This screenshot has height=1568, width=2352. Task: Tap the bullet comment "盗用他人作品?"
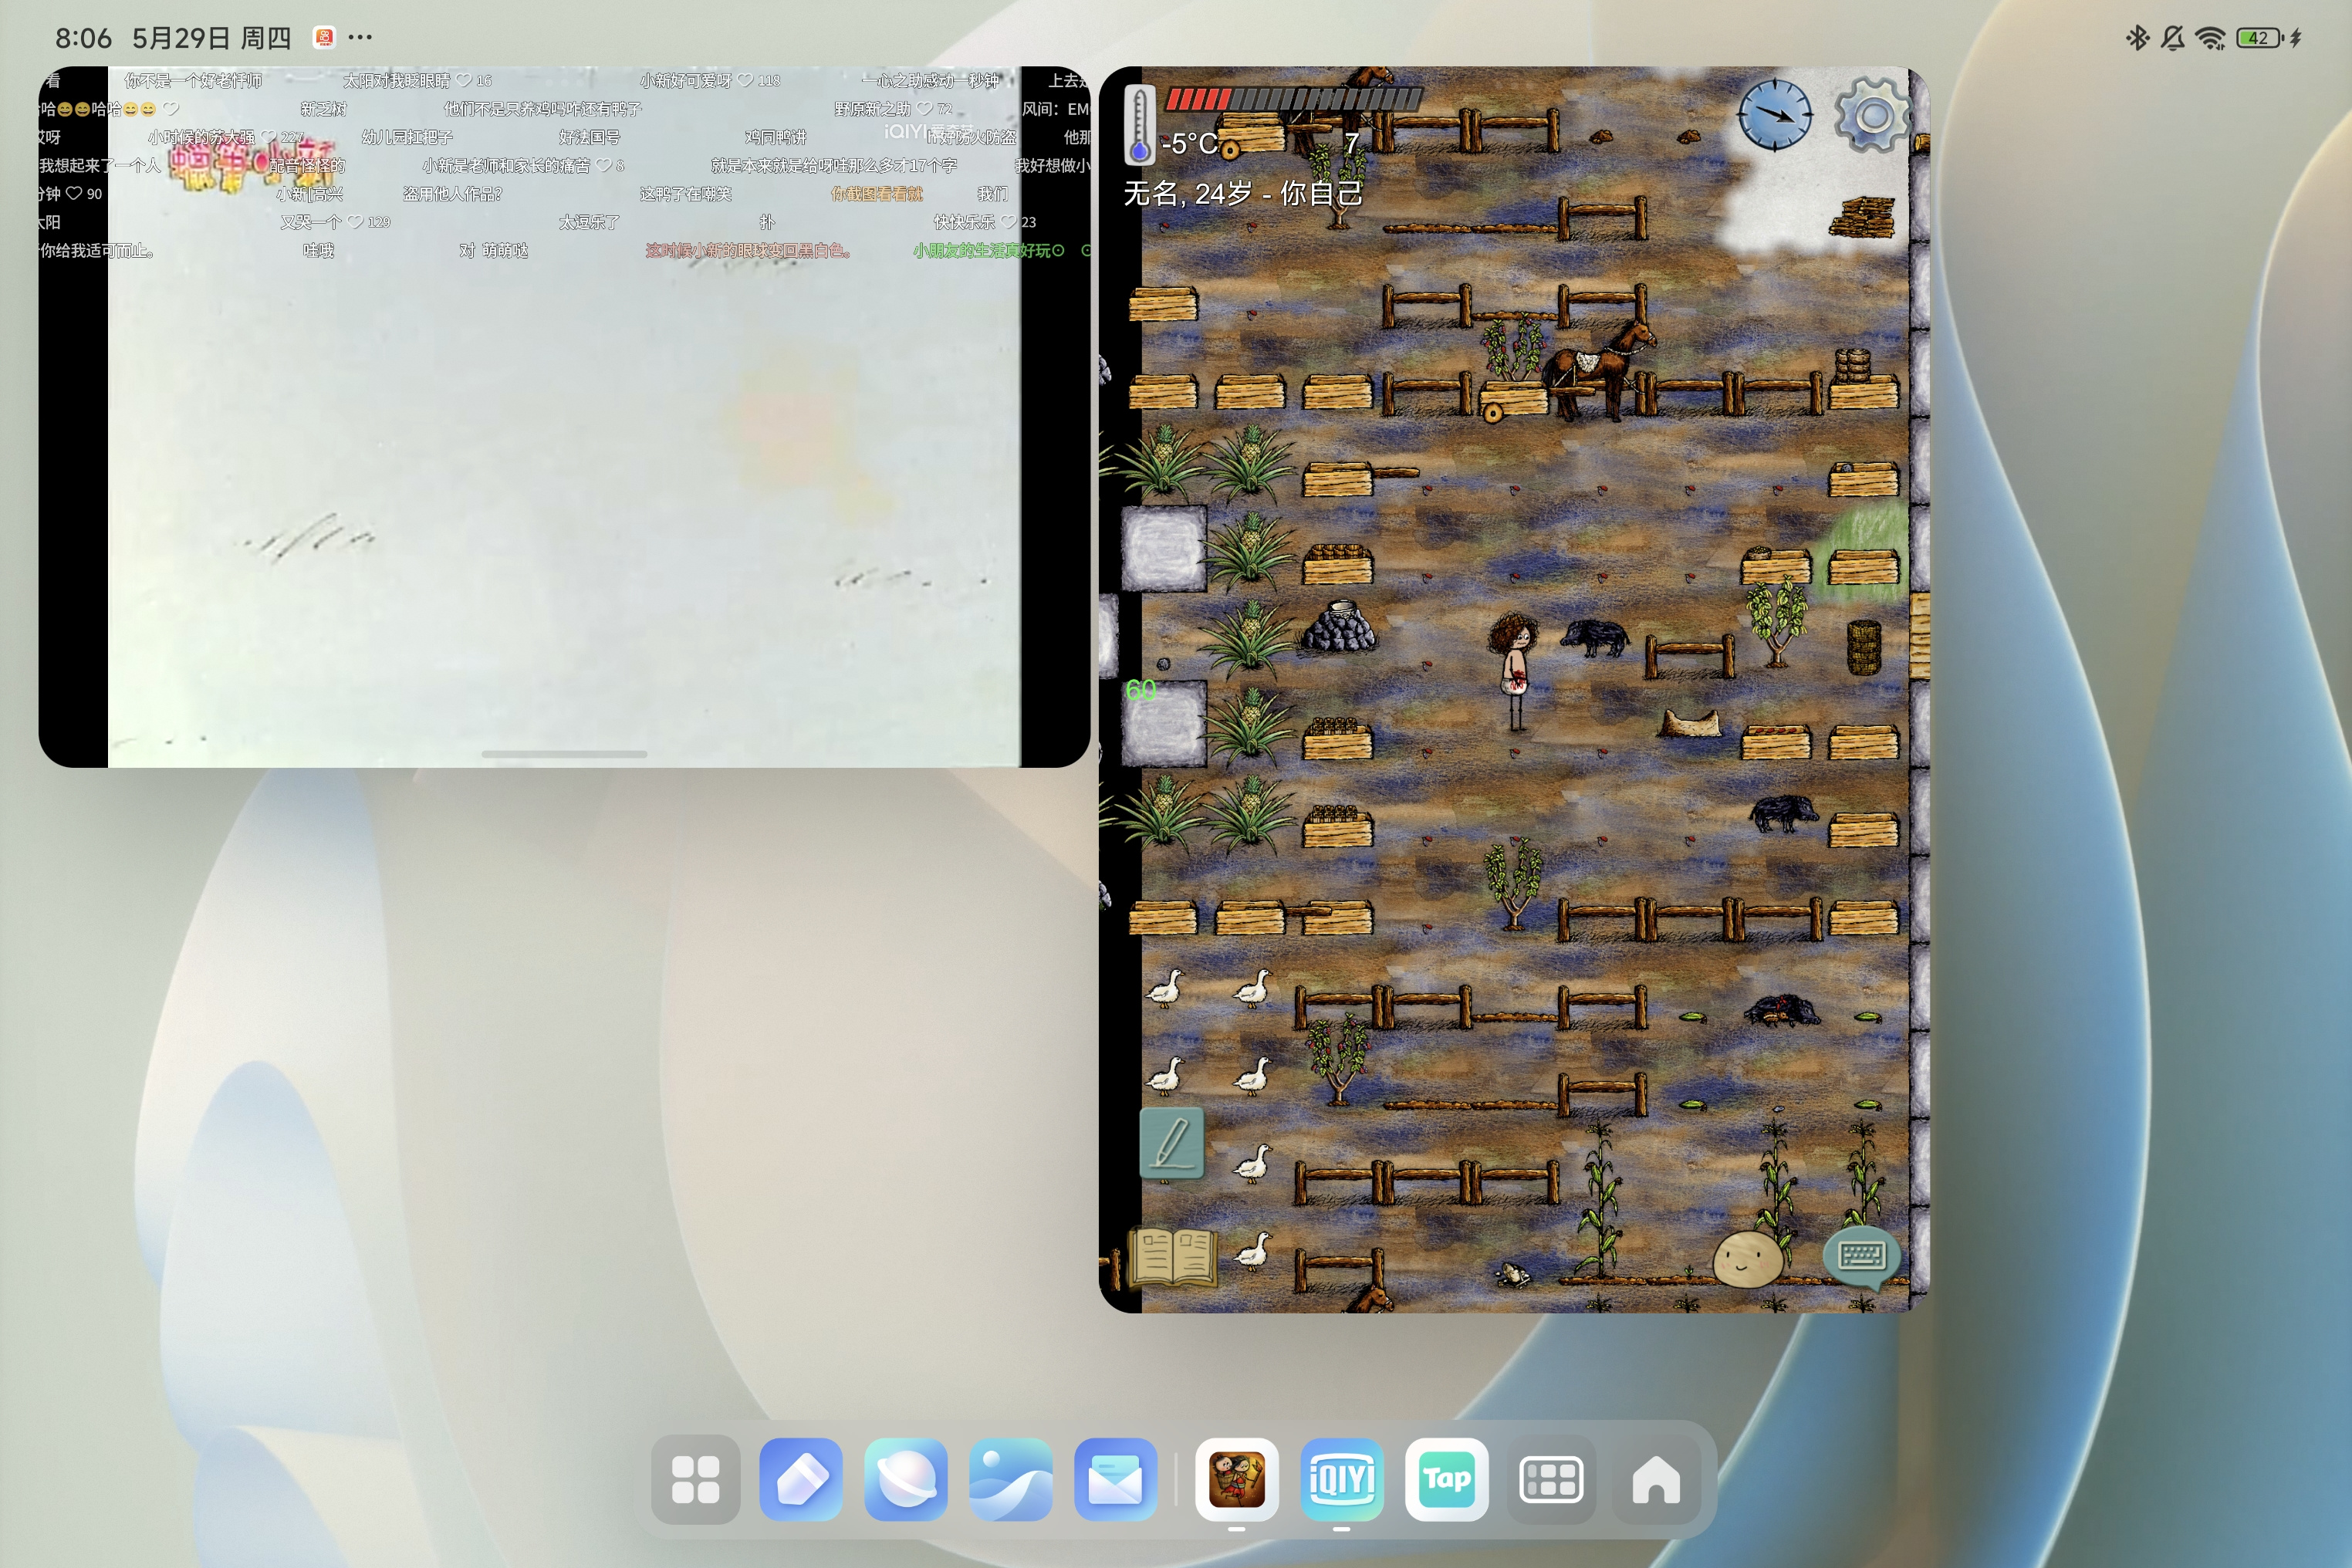tap(452, 194)
